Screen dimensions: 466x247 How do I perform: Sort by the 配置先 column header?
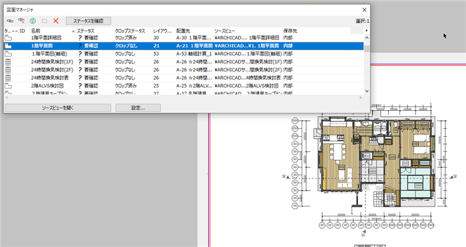tap(194, 31)
